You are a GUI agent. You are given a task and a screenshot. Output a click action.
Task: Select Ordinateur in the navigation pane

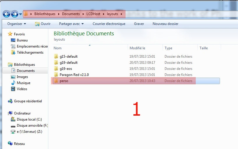tap(22, 113)
